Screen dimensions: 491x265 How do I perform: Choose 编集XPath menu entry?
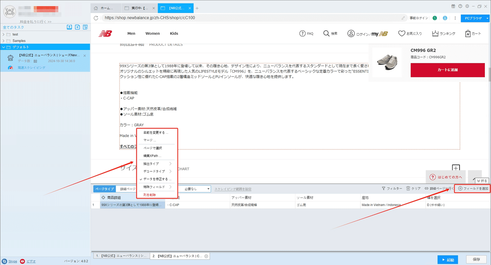(x=152, y=156)
